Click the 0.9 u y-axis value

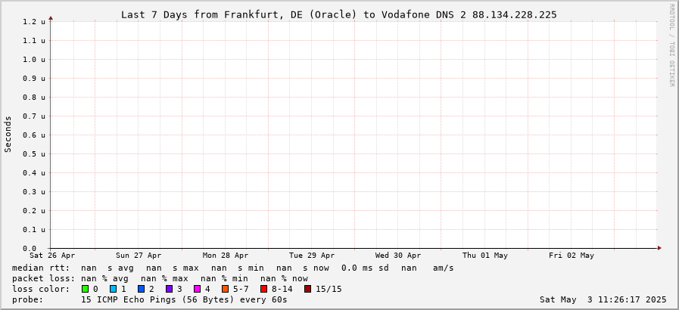click(34, 79)
